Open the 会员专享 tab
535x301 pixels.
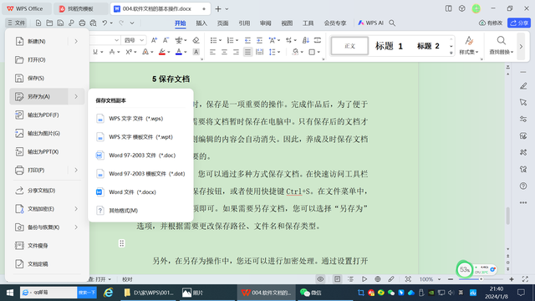click(335, 23)
